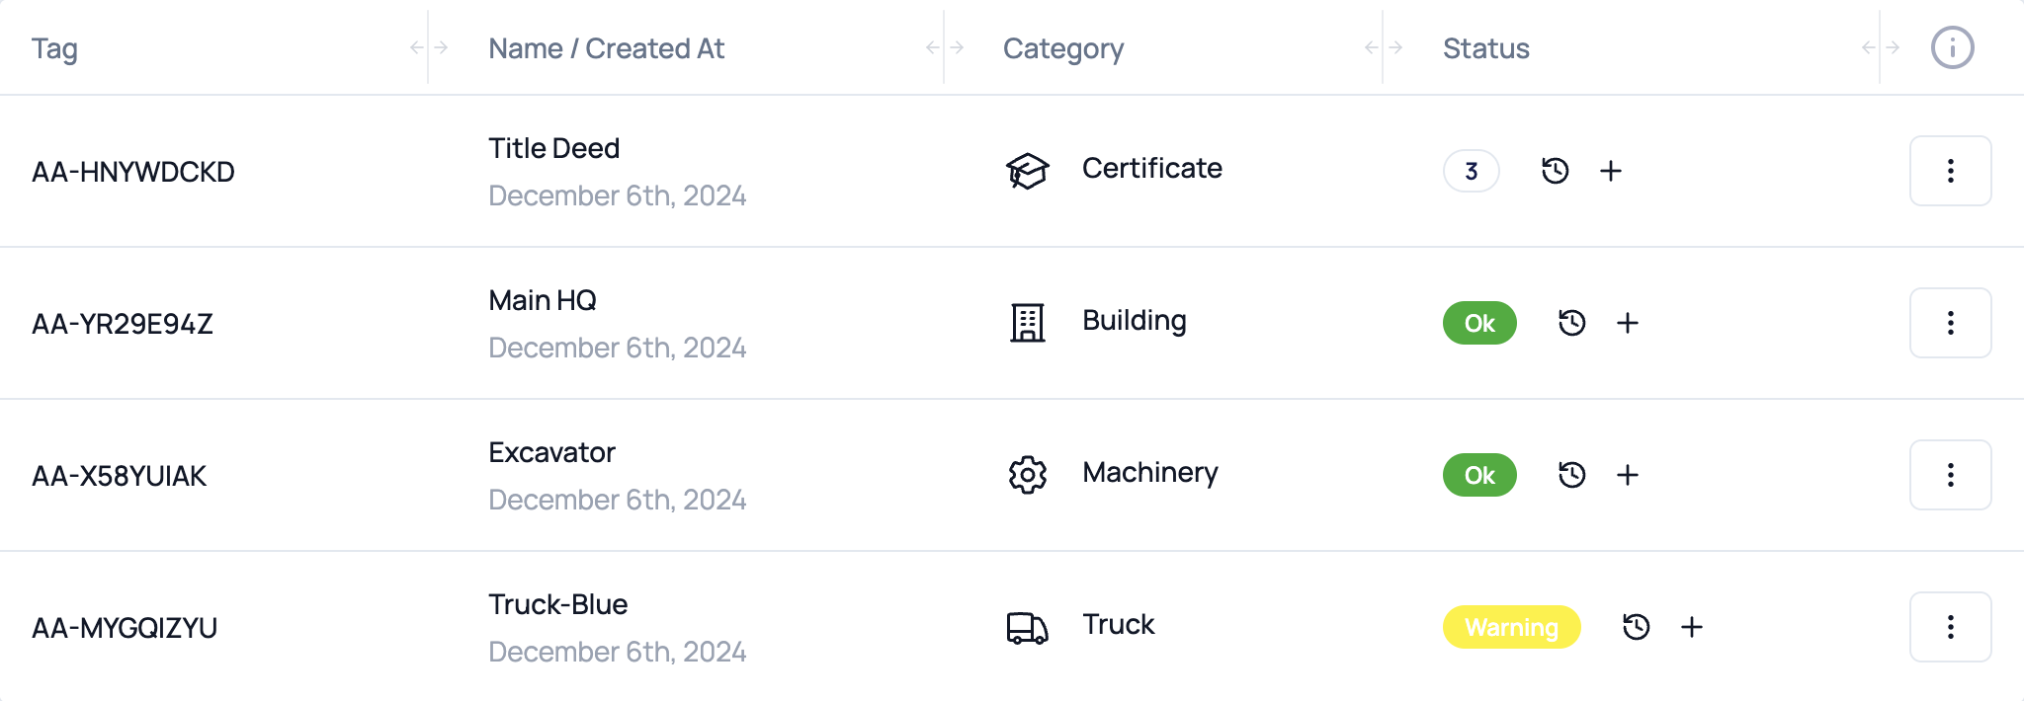The image size is (2024, 701).
Task: View history icon on Main HQ row
Action: coord(1571,323)
